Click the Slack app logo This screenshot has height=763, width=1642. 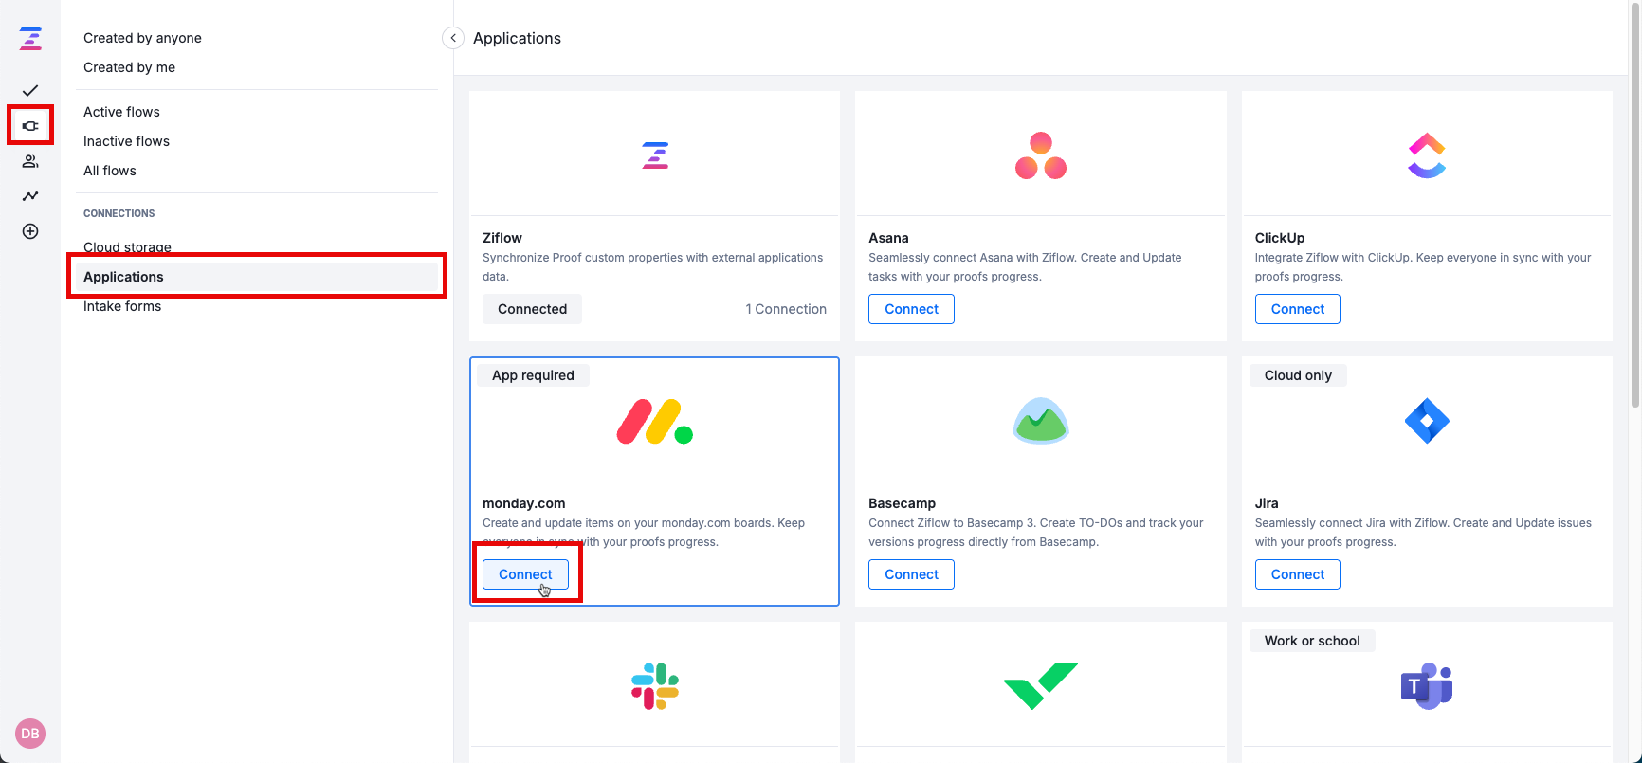click(x=655, y=686)
